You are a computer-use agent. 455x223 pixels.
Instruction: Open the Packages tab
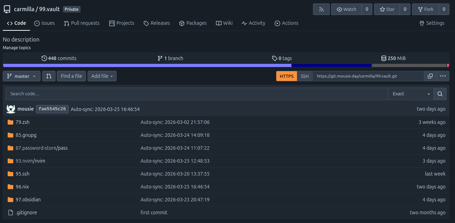[193, 23]
